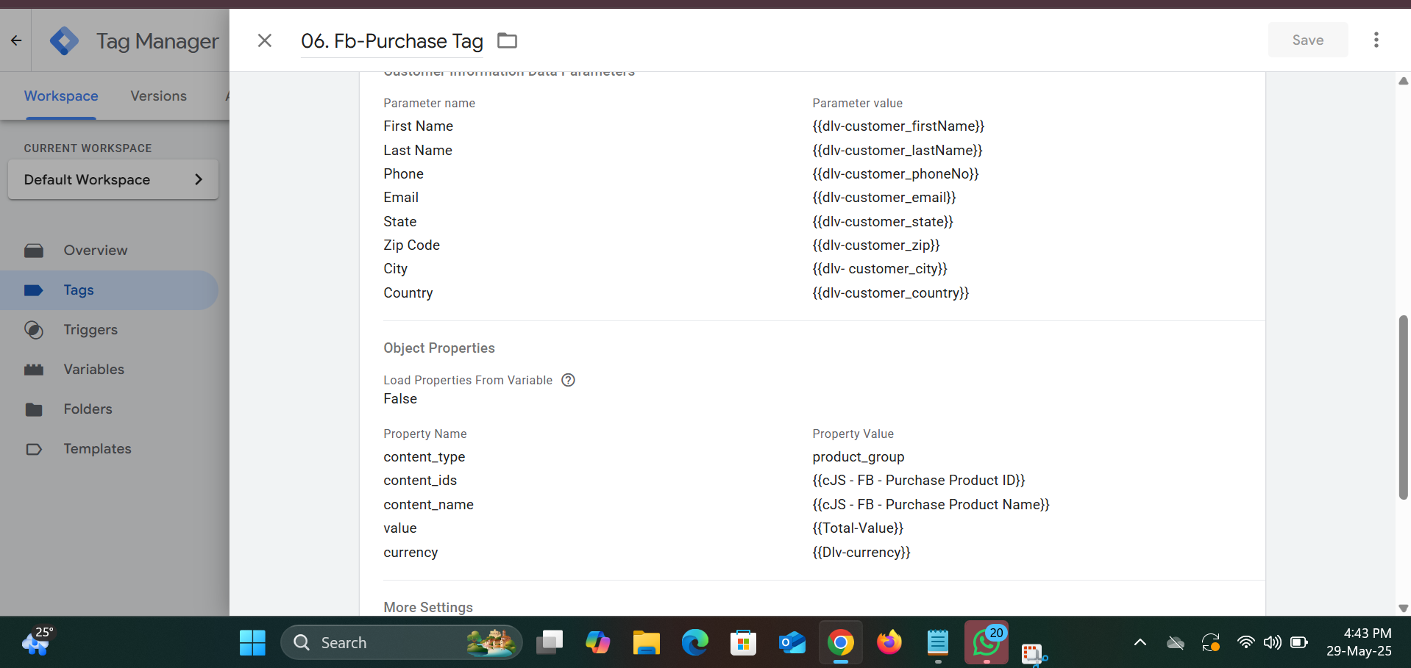Switch to the Versions tab
This screenshot has height=668, width=1411.
point(158,96)
